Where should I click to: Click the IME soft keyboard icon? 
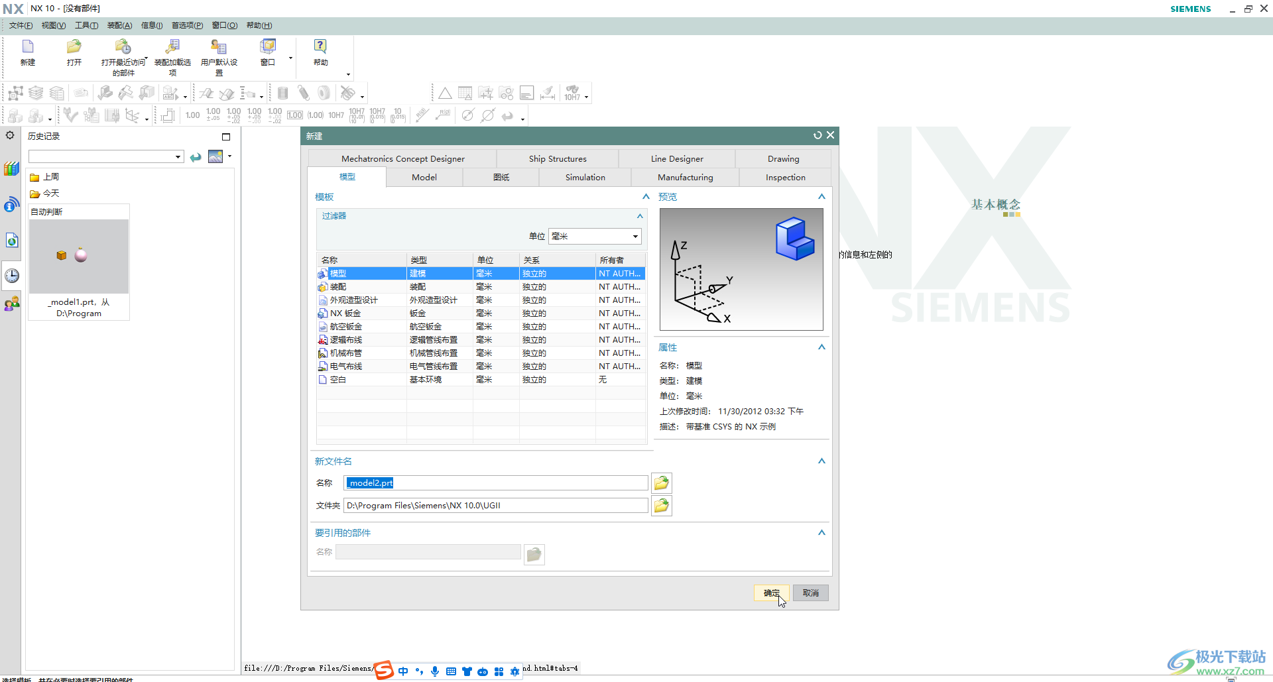(451, 671)
